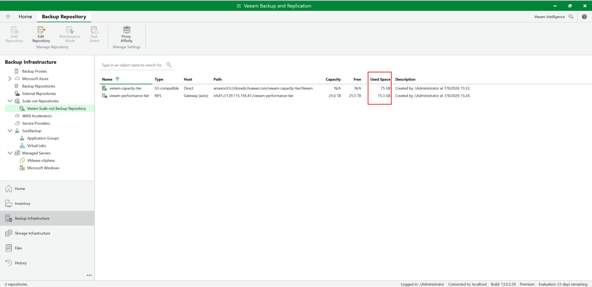
Task: Open External Repositories in the tree
Action: click(39, 94)
